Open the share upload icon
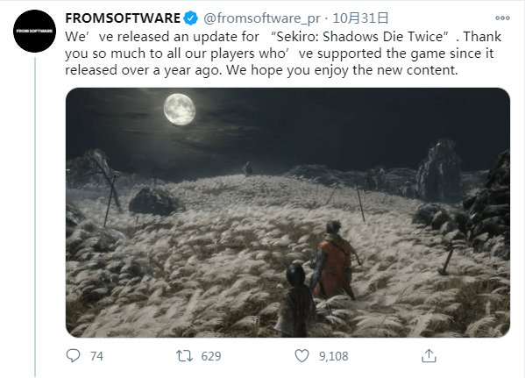525x378 pixels. click(x=429, y=355)
